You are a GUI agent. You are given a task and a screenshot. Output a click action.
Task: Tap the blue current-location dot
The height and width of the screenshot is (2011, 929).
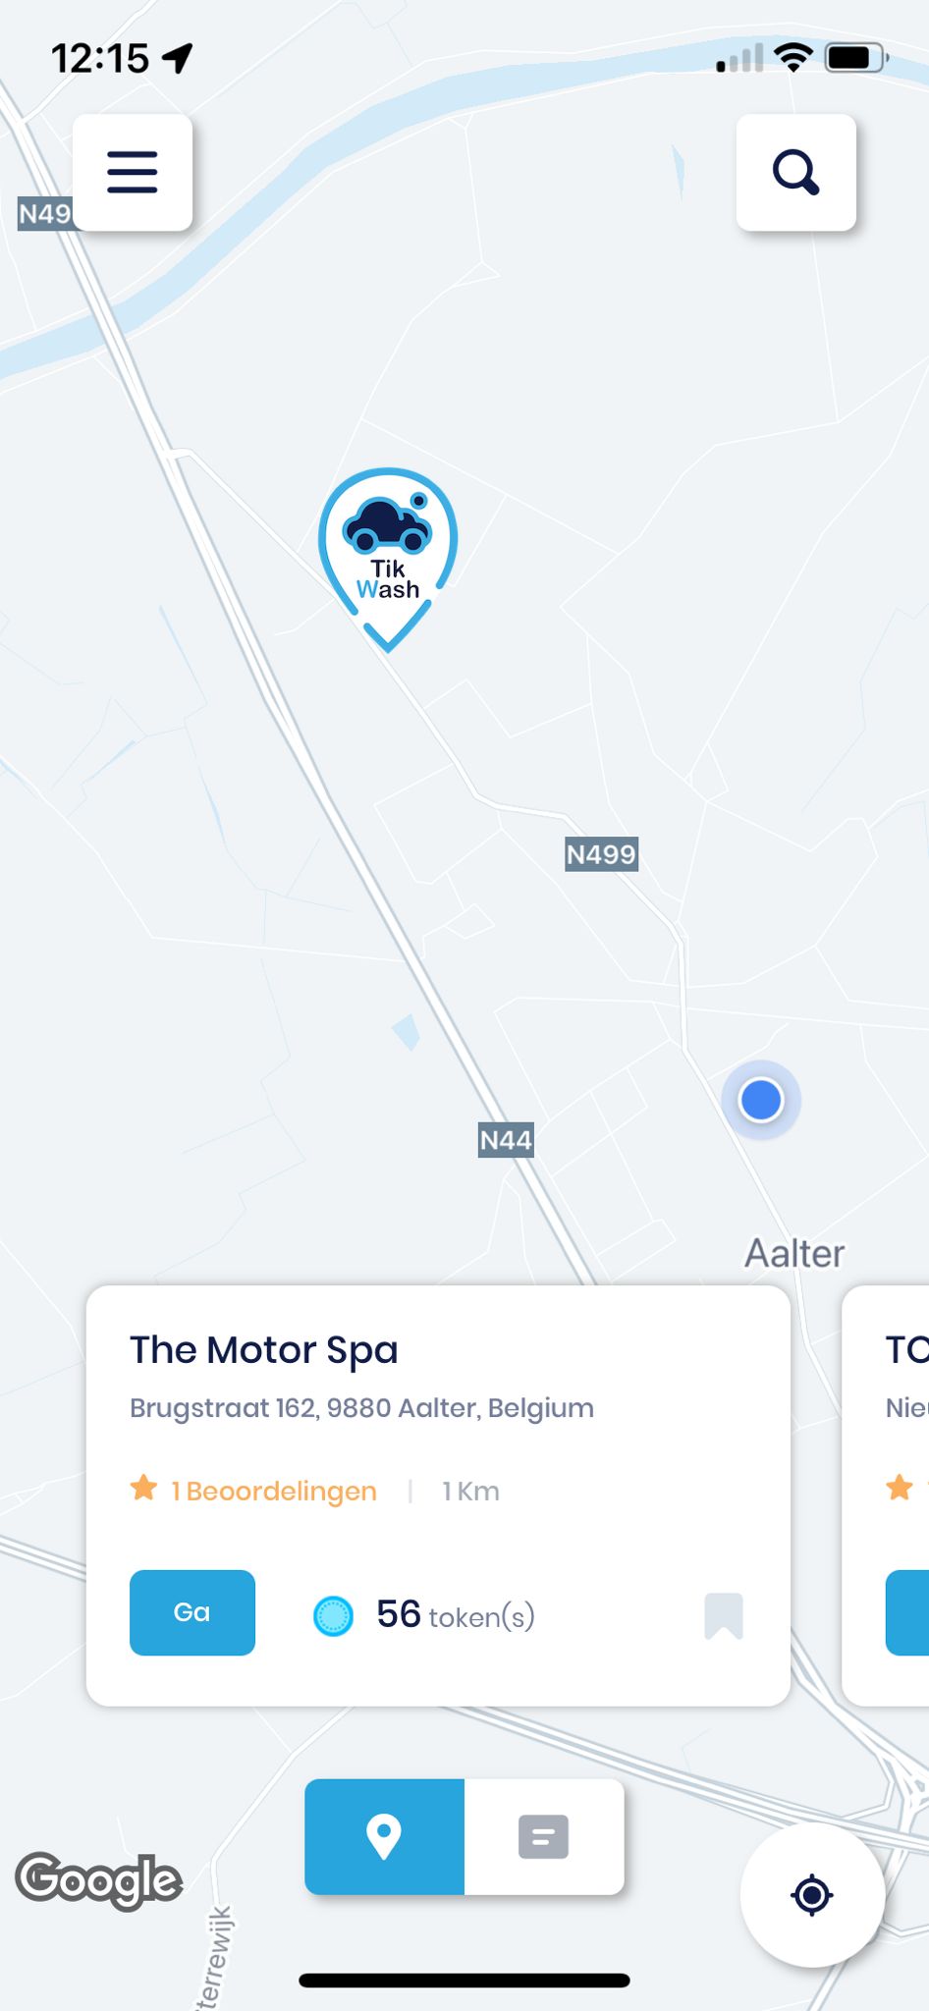tap(761, 1100)
